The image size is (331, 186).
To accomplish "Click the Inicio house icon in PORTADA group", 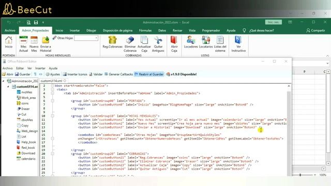I will (9, 40).
